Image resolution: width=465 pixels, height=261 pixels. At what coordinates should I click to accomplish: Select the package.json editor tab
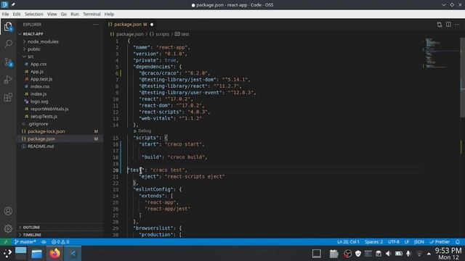131,25
